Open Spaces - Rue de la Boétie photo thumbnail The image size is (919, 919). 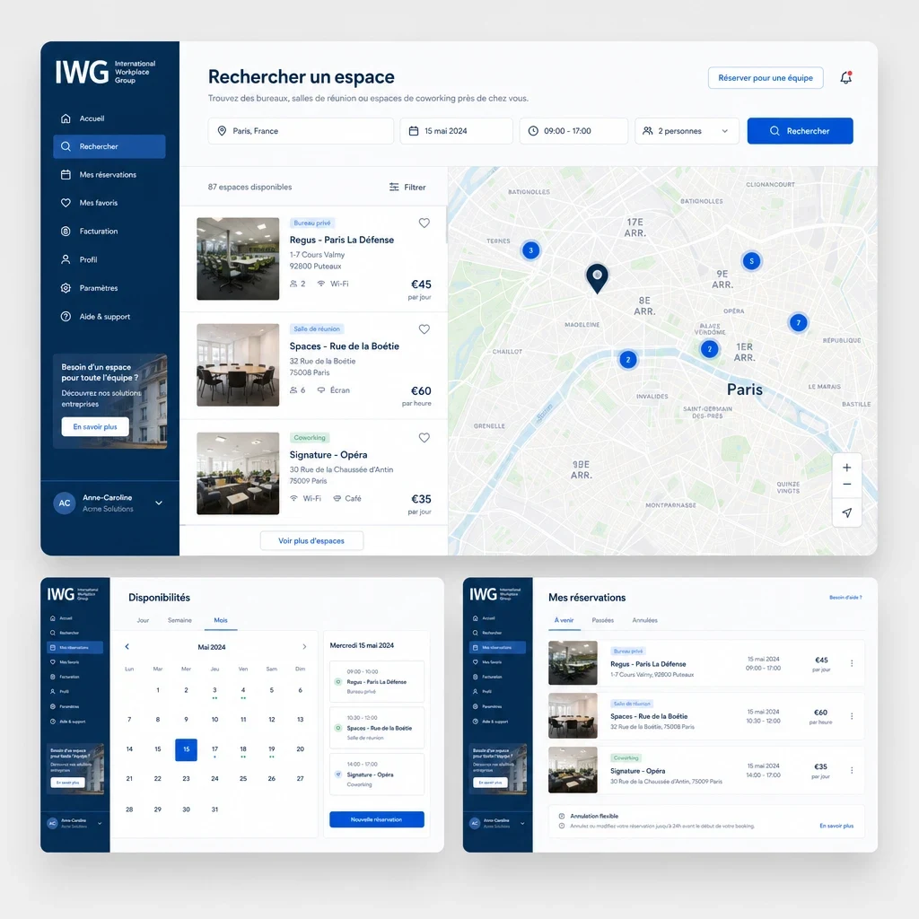(238, 365)
